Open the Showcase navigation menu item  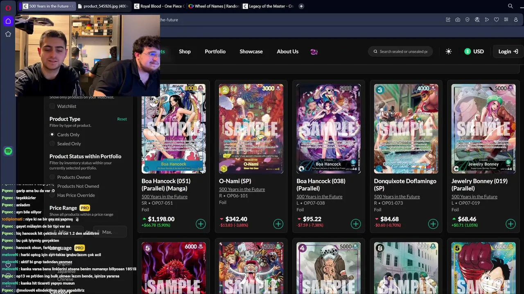(x=251, y=51)
